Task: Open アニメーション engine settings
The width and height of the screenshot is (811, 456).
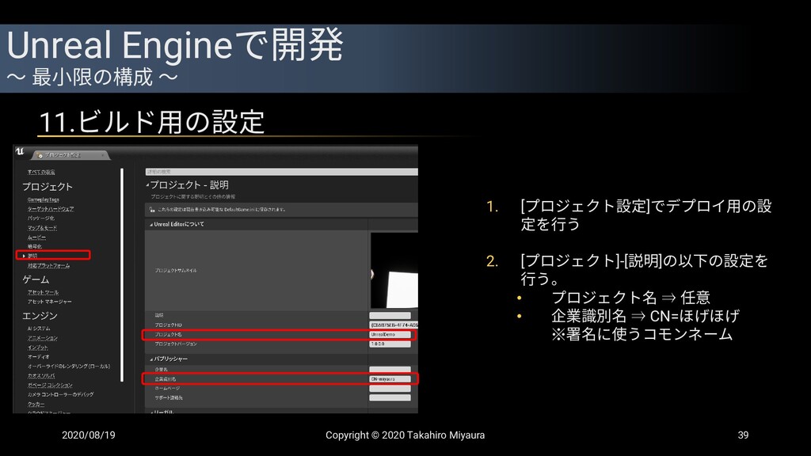Action: (43, 338)
